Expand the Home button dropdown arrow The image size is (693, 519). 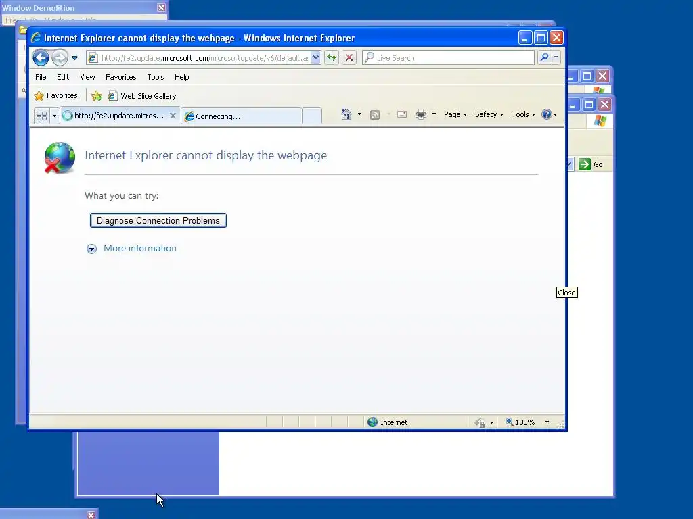point(359,114)
